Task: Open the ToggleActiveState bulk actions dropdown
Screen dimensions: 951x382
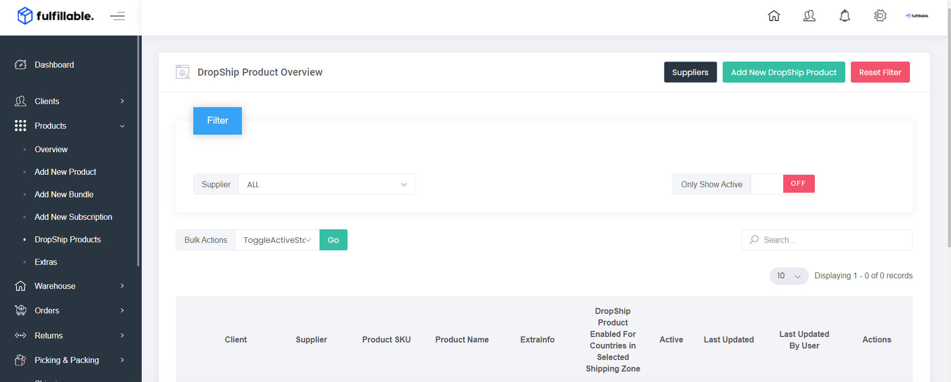Action: click(277, 240)
